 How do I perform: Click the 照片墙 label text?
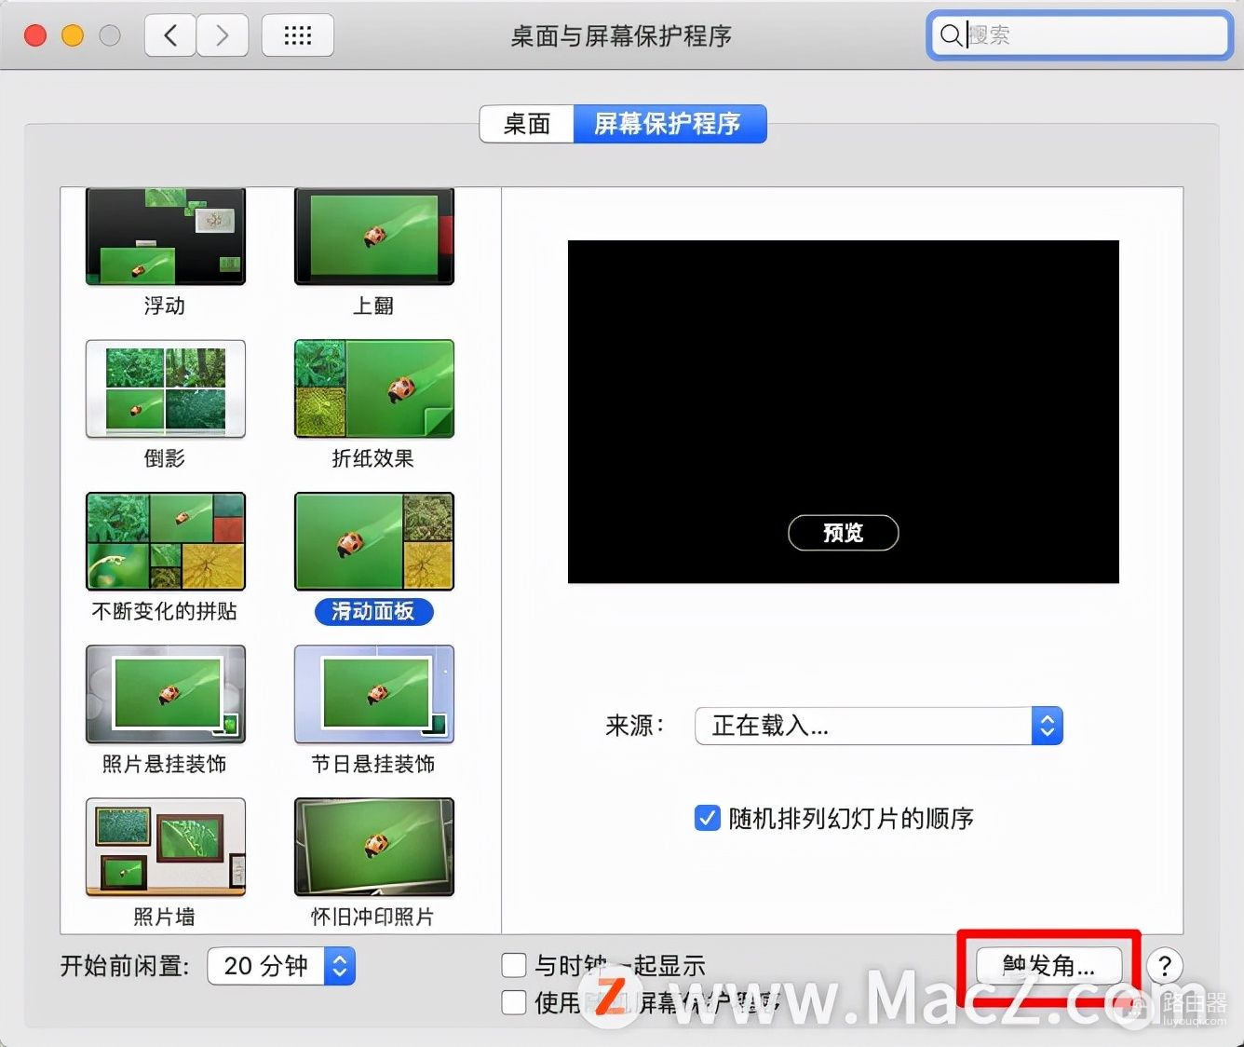pos(165,917)
